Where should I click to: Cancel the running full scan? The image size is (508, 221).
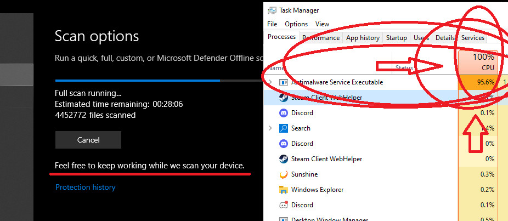point(88,140)
